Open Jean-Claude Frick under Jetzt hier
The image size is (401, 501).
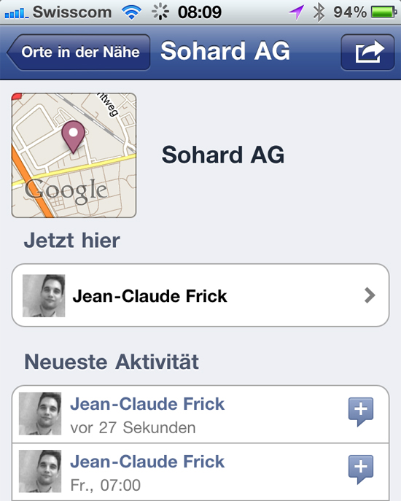pyautogui.click(x=200, y=295)
